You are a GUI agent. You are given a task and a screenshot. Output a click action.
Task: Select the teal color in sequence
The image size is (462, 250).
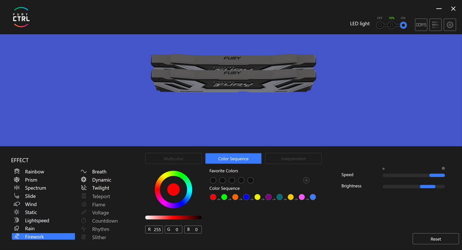tap(279, 197)
